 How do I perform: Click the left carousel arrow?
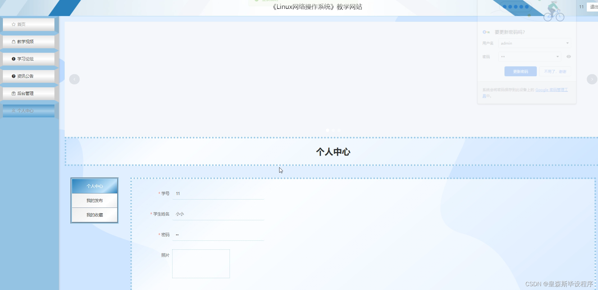point(74,79)
